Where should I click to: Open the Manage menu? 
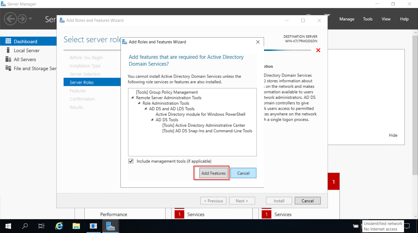[347, 19]
